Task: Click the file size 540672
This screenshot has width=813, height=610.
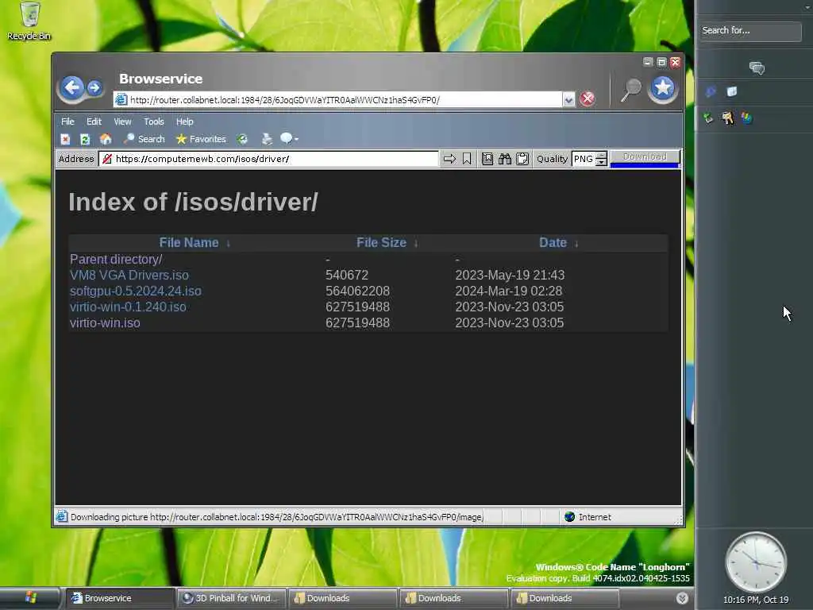Action: click(347, 275)
